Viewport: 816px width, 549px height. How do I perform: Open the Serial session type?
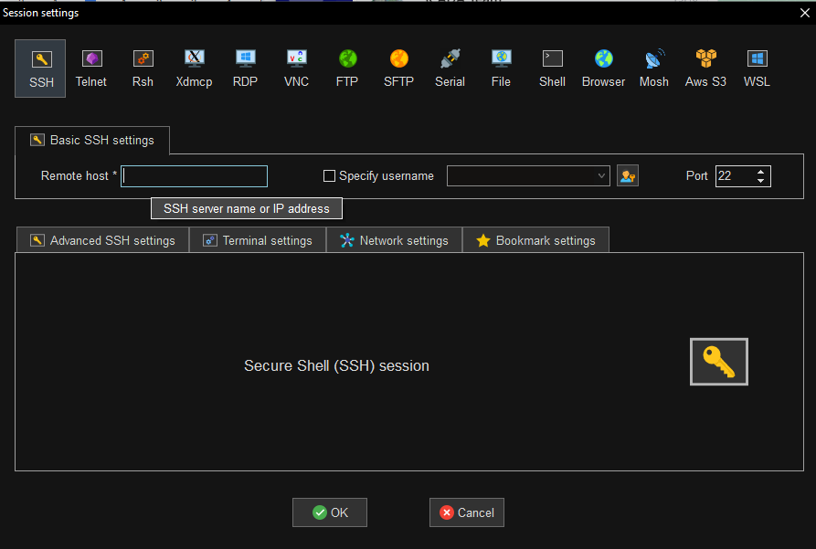450,69
